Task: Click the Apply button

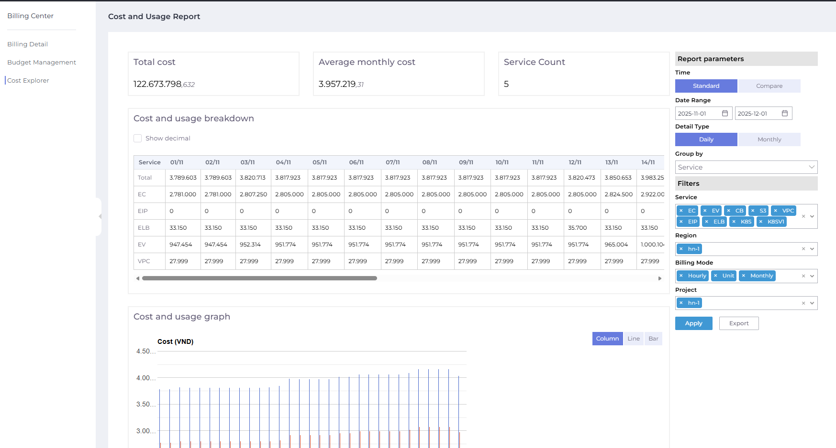Action: (x=693, y=323)
